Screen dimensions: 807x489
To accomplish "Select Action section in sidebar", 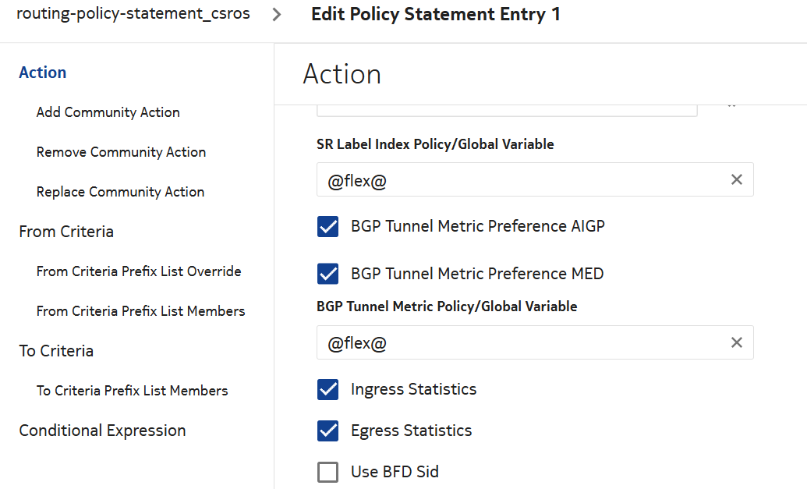I will click(43, 73).
